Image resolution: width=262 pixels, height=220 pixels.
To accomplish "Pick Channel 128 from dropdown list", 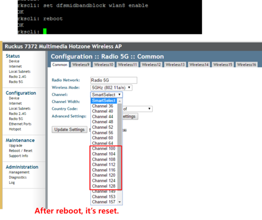I will click(x=104, y=186).
